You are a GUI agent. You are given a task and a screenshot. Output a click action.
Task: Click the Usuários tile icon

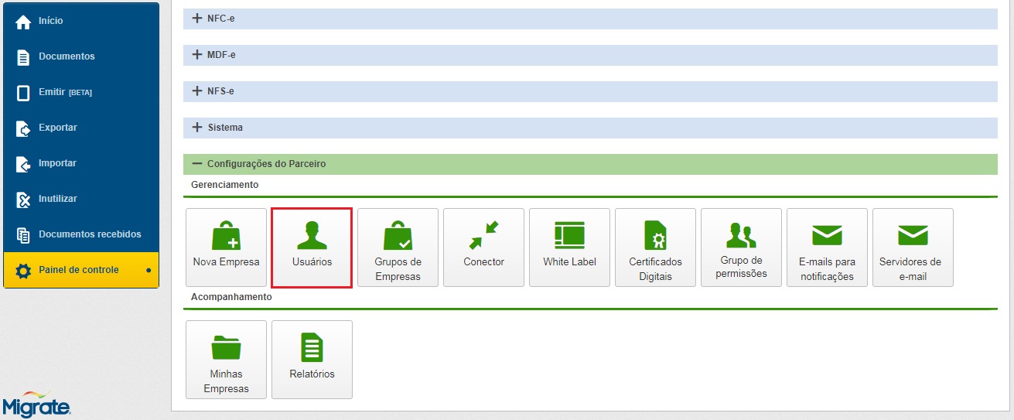(312, 235)
